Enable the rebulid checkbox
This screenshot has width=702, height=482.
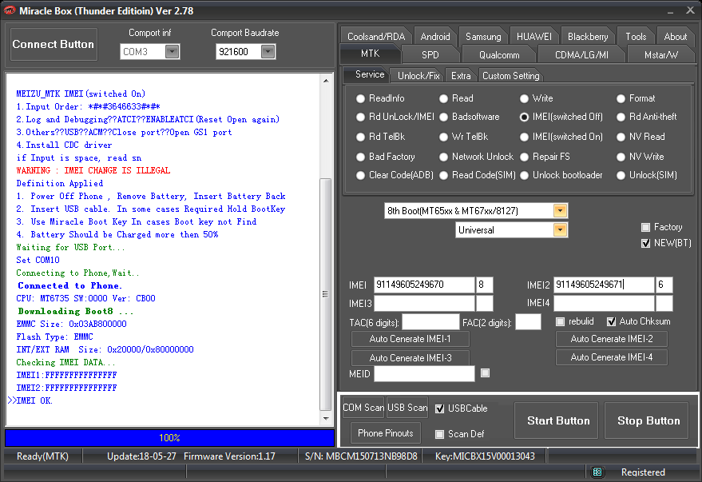tap(560, 321)
